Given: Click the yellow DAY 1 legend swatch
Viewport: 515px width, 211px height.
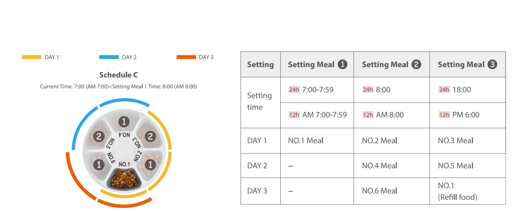Looking at the screenshot, I should [31, 57].
